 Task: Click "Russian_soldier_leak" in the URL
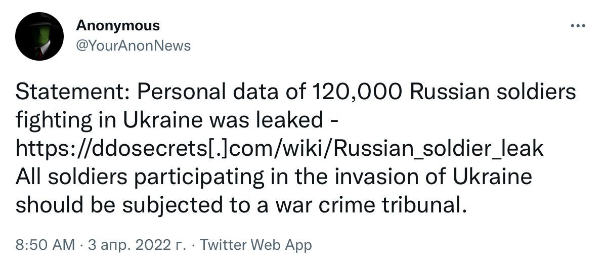(x=439, y=149)
